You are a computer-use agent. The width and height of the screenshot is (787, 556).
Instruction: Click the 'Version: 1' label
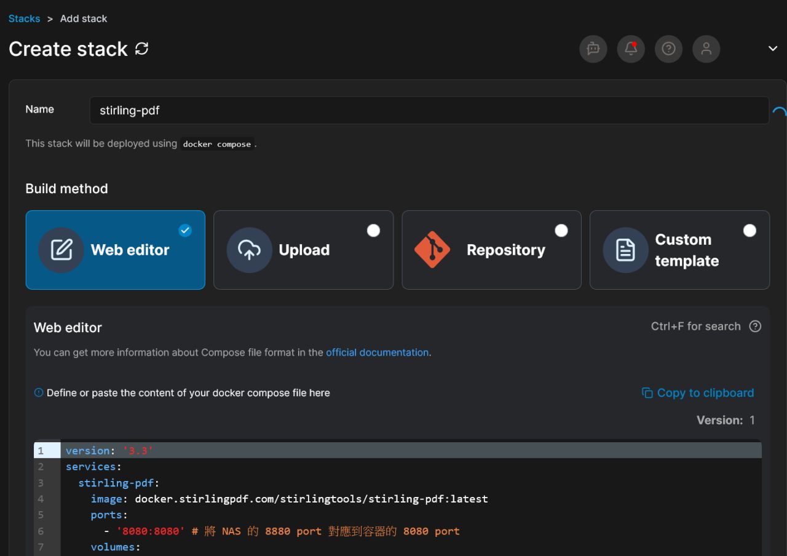pos(726,420)
